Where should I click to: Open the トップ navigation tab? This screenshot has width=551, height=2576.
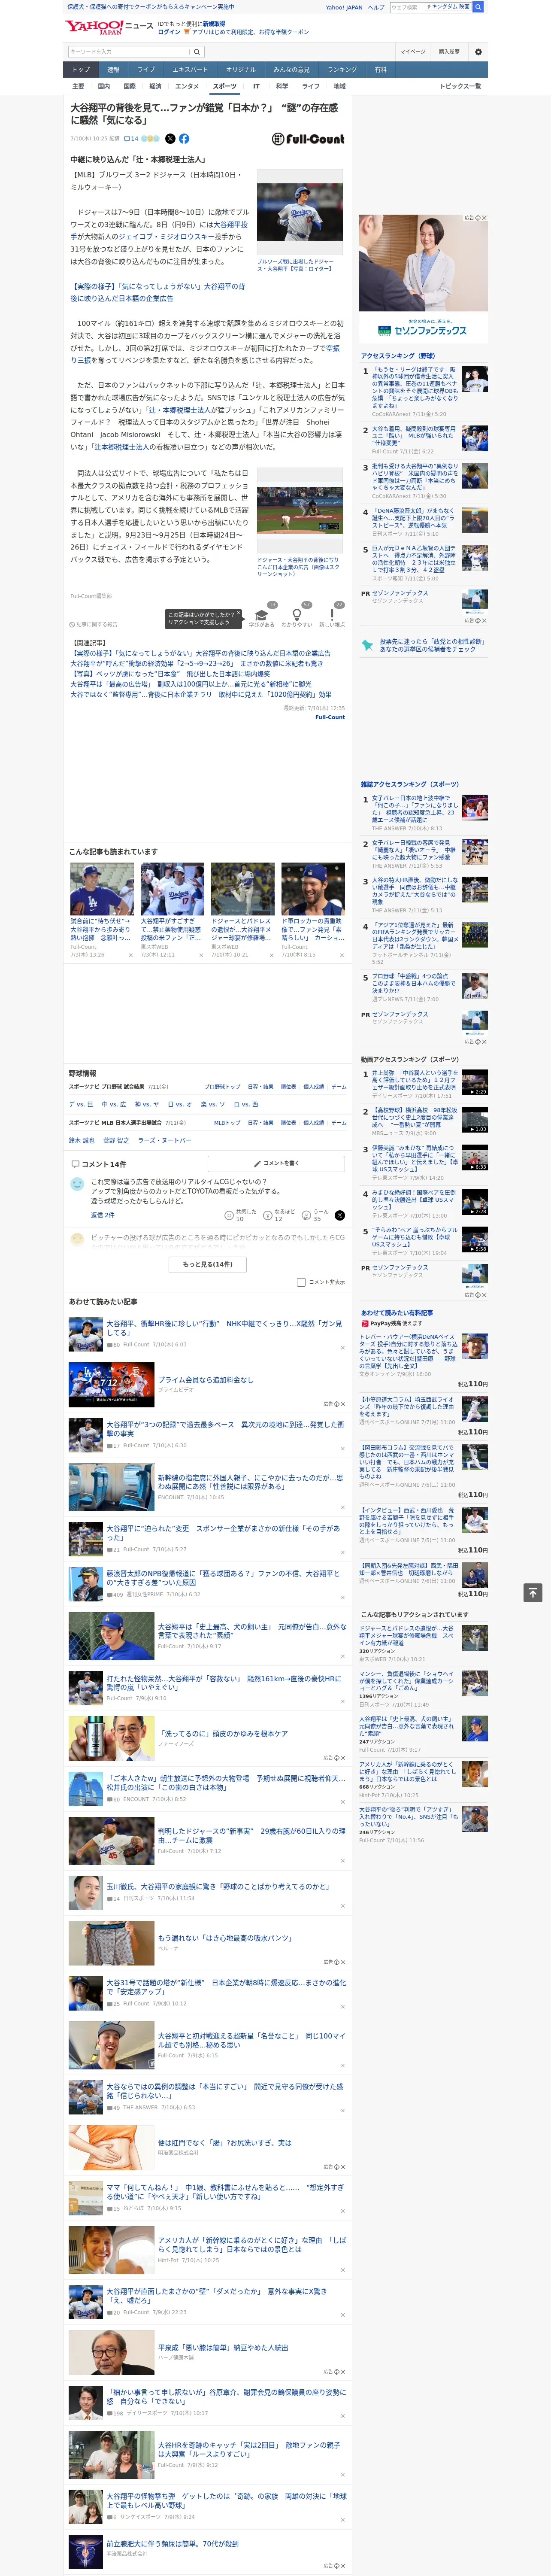click(81, 69)
